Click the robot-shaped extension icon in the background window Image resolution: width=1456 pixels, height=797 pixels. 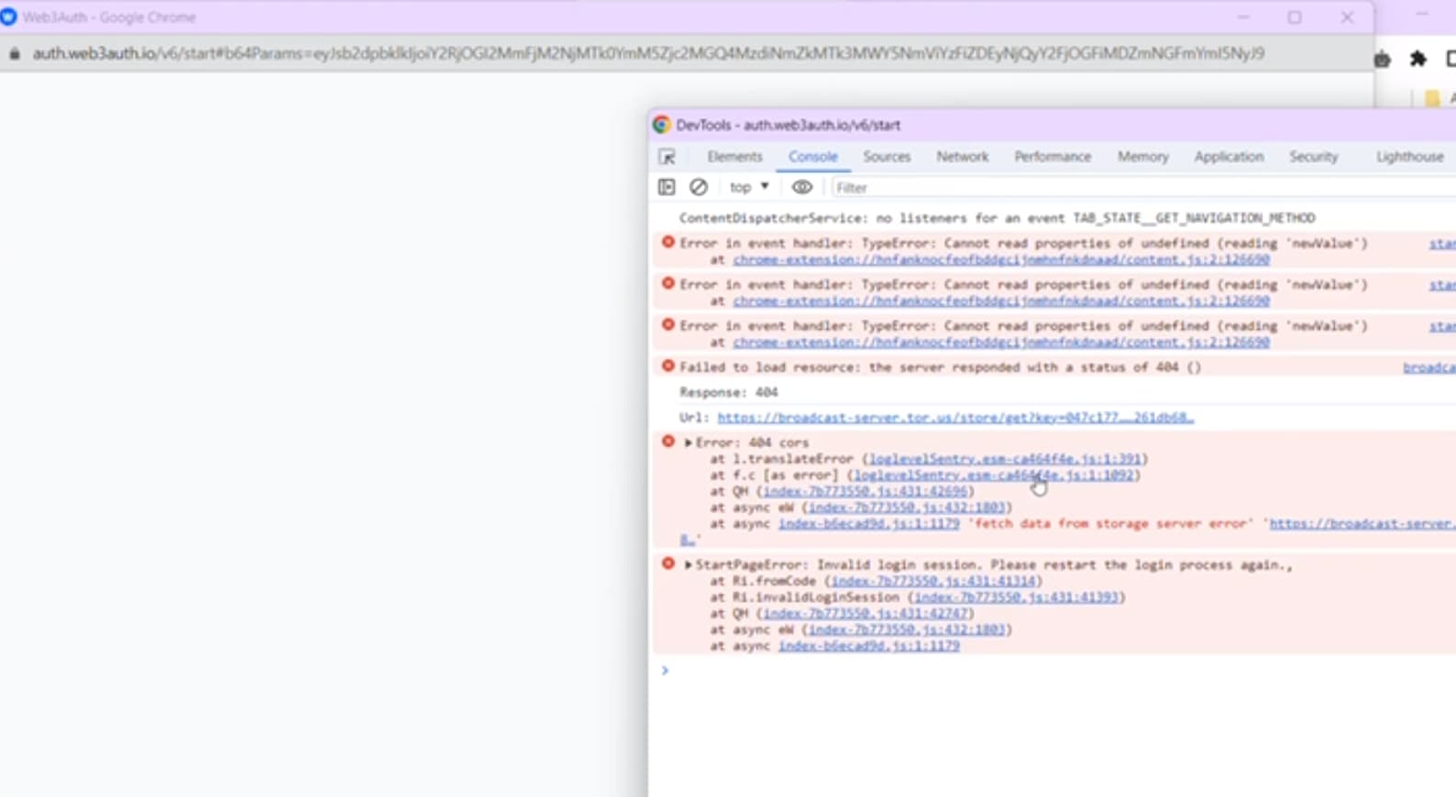click(1383, 60)
